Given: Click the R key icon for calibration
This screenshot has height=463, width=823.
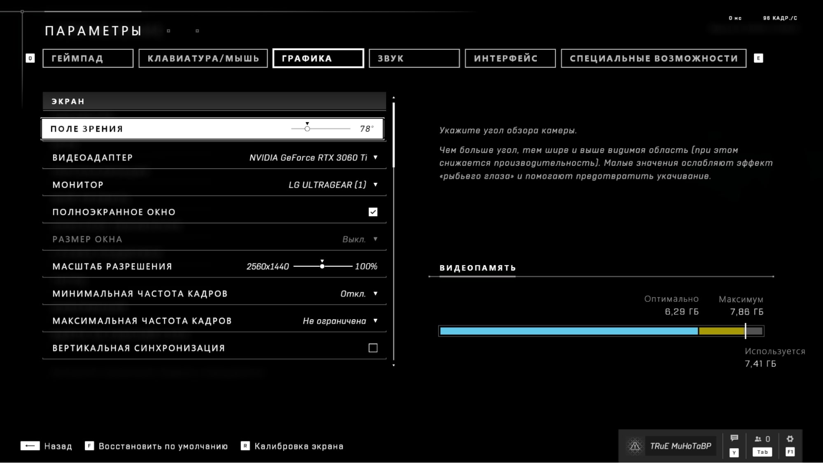Looking at the screenshot, I should (x=245, y=446).
